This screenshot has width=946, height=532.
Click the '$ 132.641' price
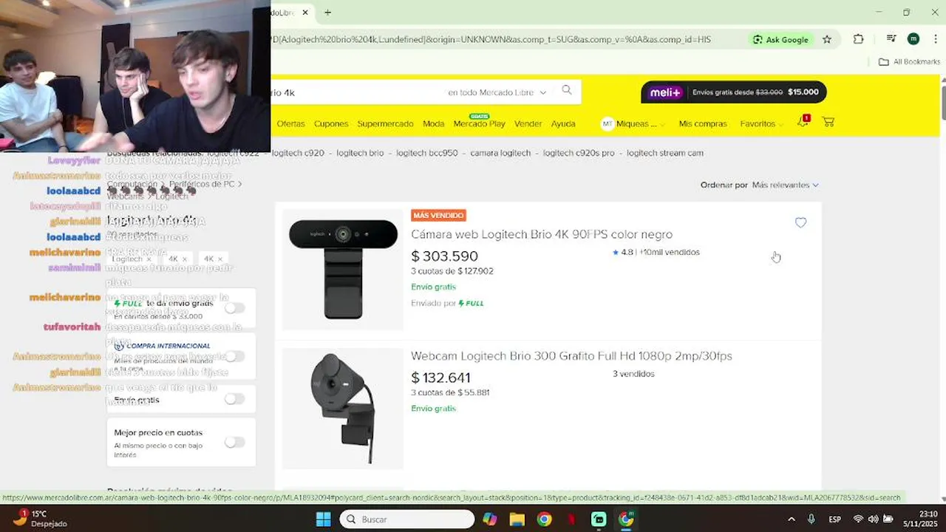tap(440, 378)
